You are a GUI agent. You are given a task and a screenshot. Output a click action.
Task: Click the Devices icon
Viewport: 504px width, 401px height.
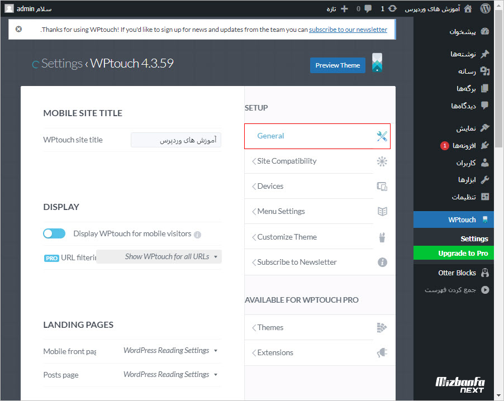pos(382,187)
